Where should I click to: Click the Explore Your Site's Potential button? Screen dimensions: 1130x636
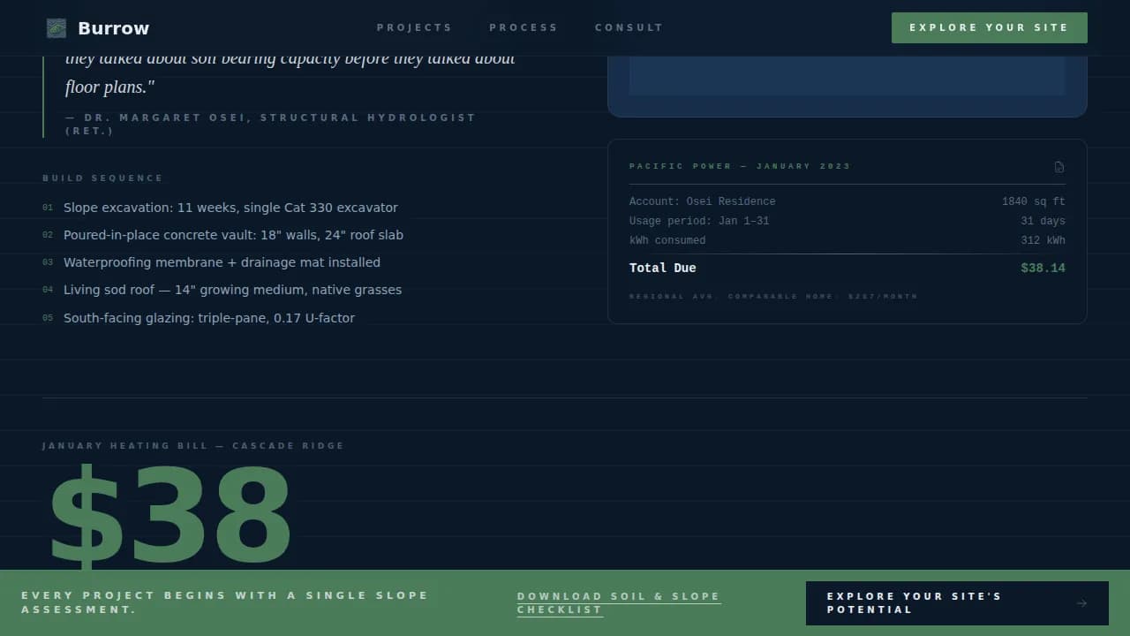[x=957, y=602]
